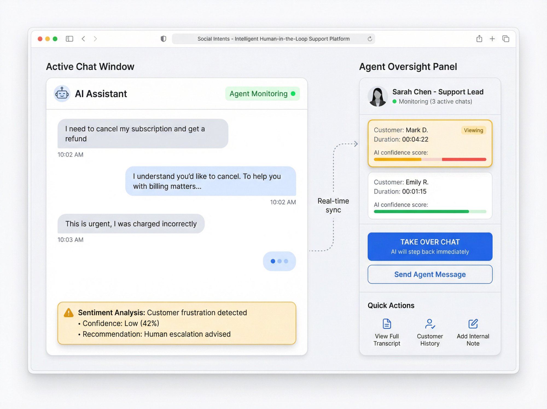Click the green monitoring status dot
Viewport: 547px width, 409px height.
[x=395, y=101]
